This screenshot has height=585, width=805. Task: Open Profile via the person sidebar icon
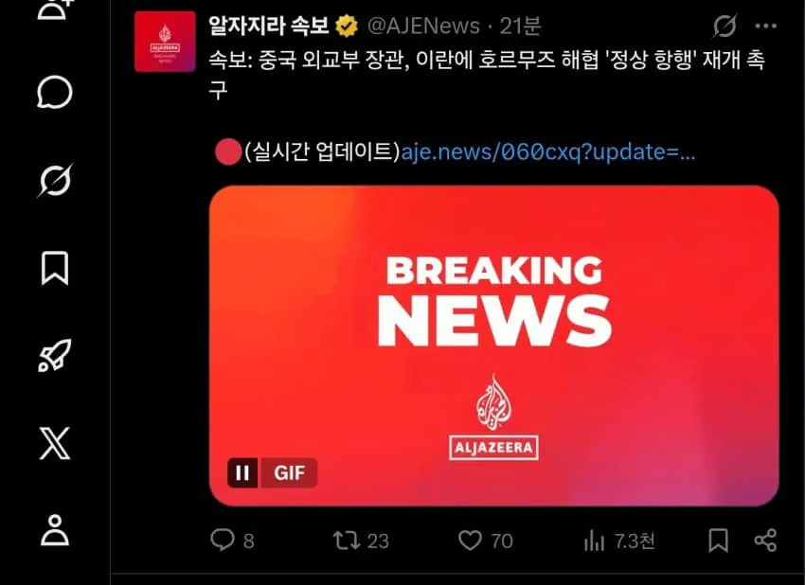tap(54, 529)
